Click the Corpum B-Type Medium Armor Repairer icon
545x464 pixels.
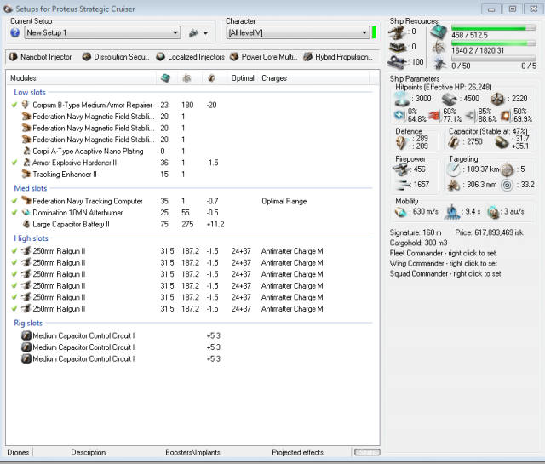click(x=26, y=105)
